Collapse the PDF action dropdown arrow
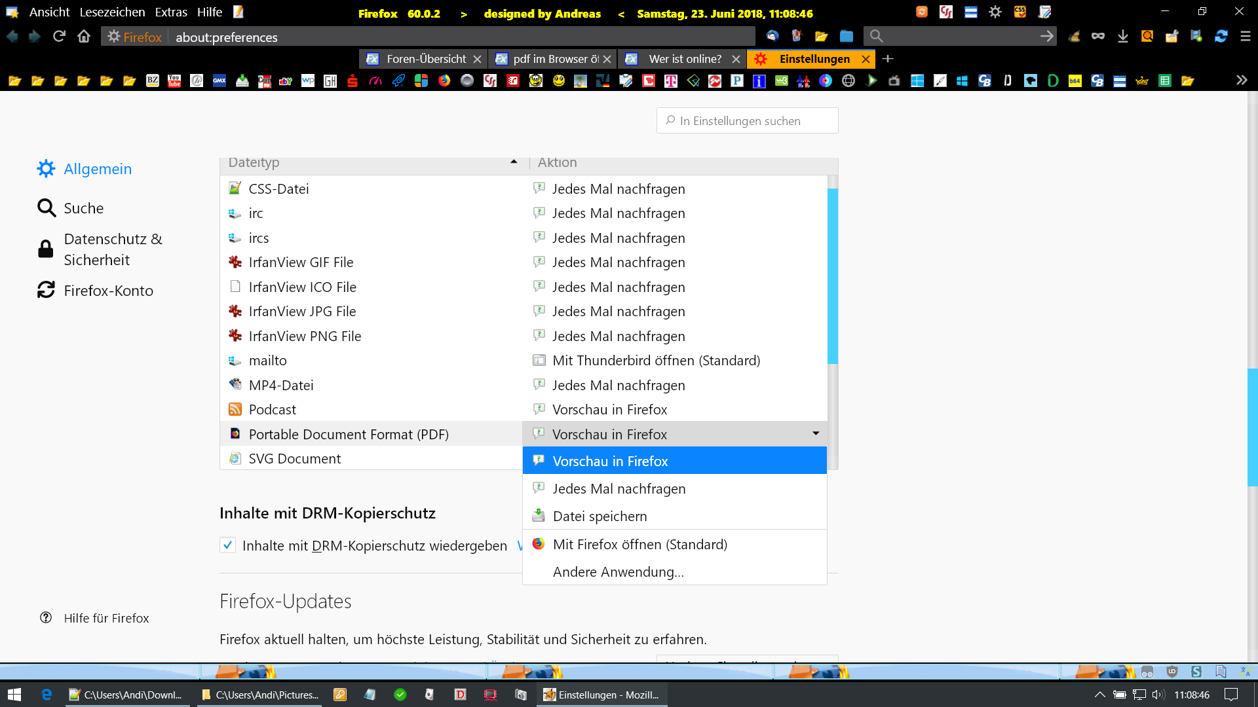Viewport: 1258px width, 707px height. [816, 433]
